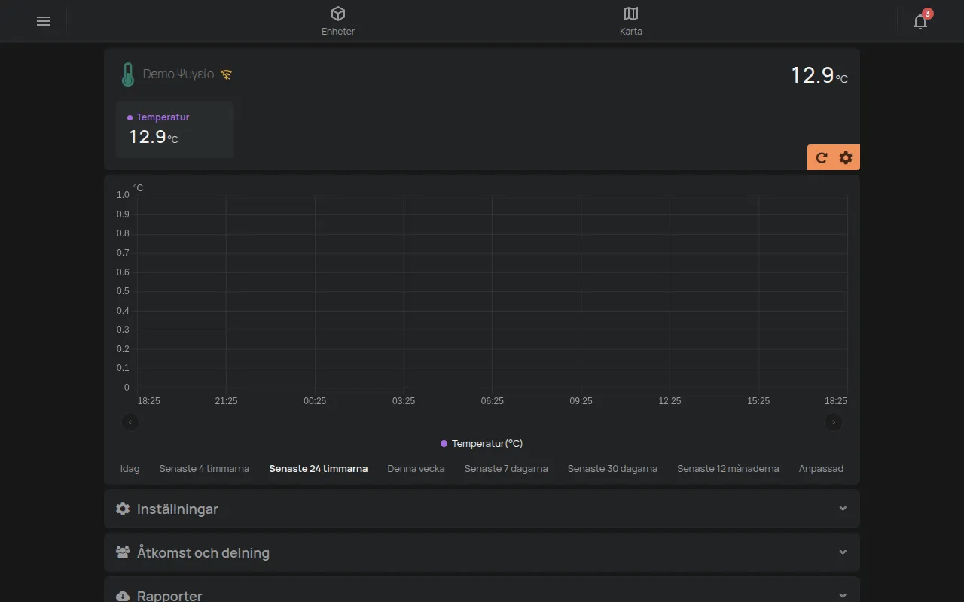Screen dimensions: 964x602
Task: Go to previous chart time period
Action: click(x=130, y=422)
